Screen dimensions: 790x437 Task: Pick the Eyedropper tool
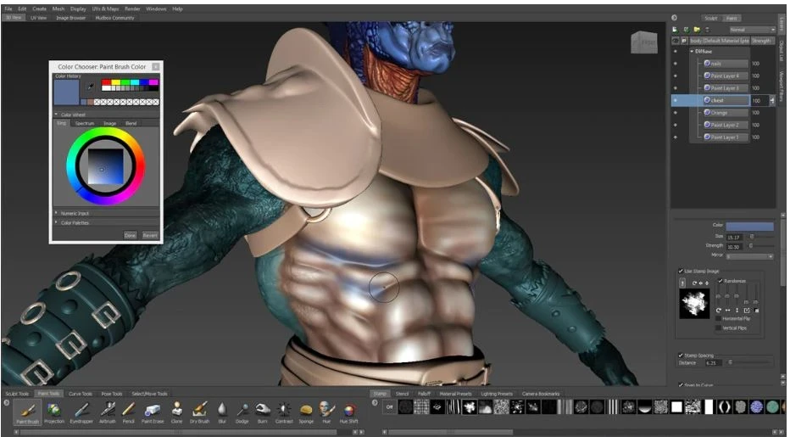click(x=81, y=412)
